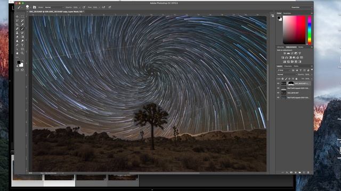Add a layer mask from Layers panel bottom
The height and width of the screenshot is (191, 341).
pos(291,172)
